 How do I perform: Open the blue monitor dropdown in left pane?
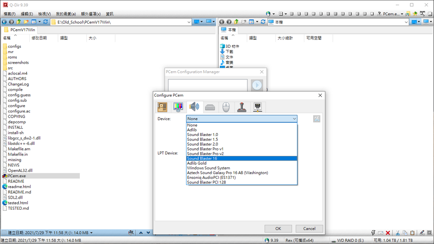pyautogui.click(x=201, y=22)
